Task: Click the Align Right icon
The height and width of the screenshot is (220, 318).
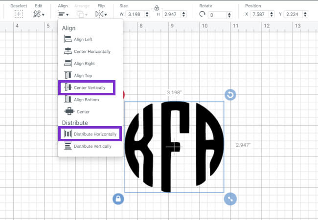Action: 68,63
